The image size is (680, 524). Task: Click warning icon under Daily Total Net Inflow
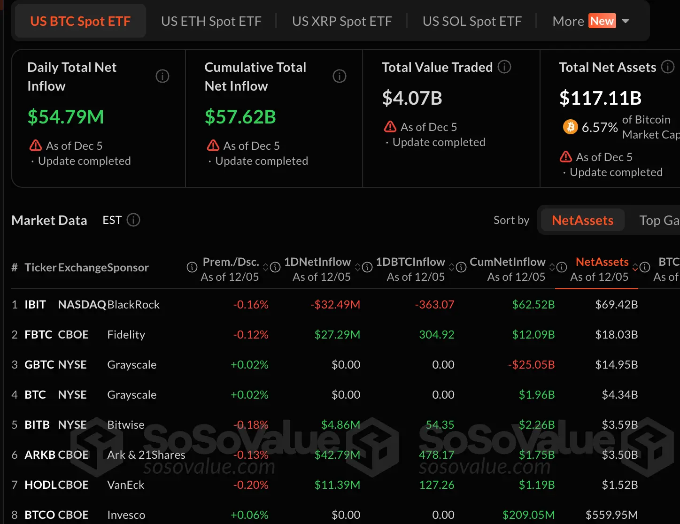36,145
